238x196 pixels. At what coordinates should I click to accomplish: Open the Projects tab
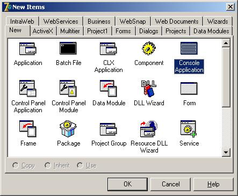tap(176, 31)
